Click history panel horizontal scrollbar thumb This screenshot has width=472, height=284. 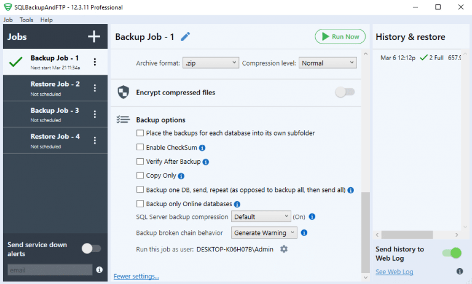[407, 235]
